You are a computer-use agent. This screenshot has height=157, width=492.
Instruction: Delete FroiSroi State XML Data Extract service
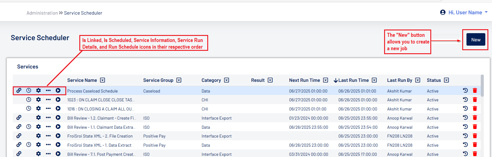tap(475, 145)
